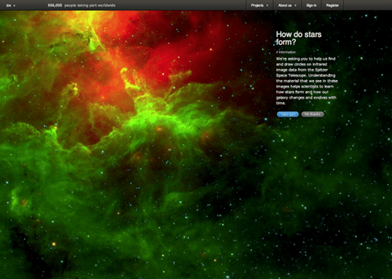Viewport: 392px width, 279px height.
Task: Click the arrow beside the EN label
Action: 15,5
